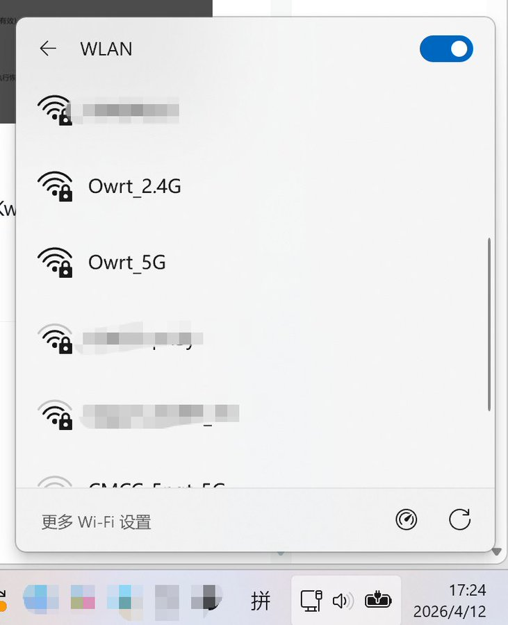Click the battery charging icon in tray
Viewport: 508px width, 625px height.
[377, 600]
